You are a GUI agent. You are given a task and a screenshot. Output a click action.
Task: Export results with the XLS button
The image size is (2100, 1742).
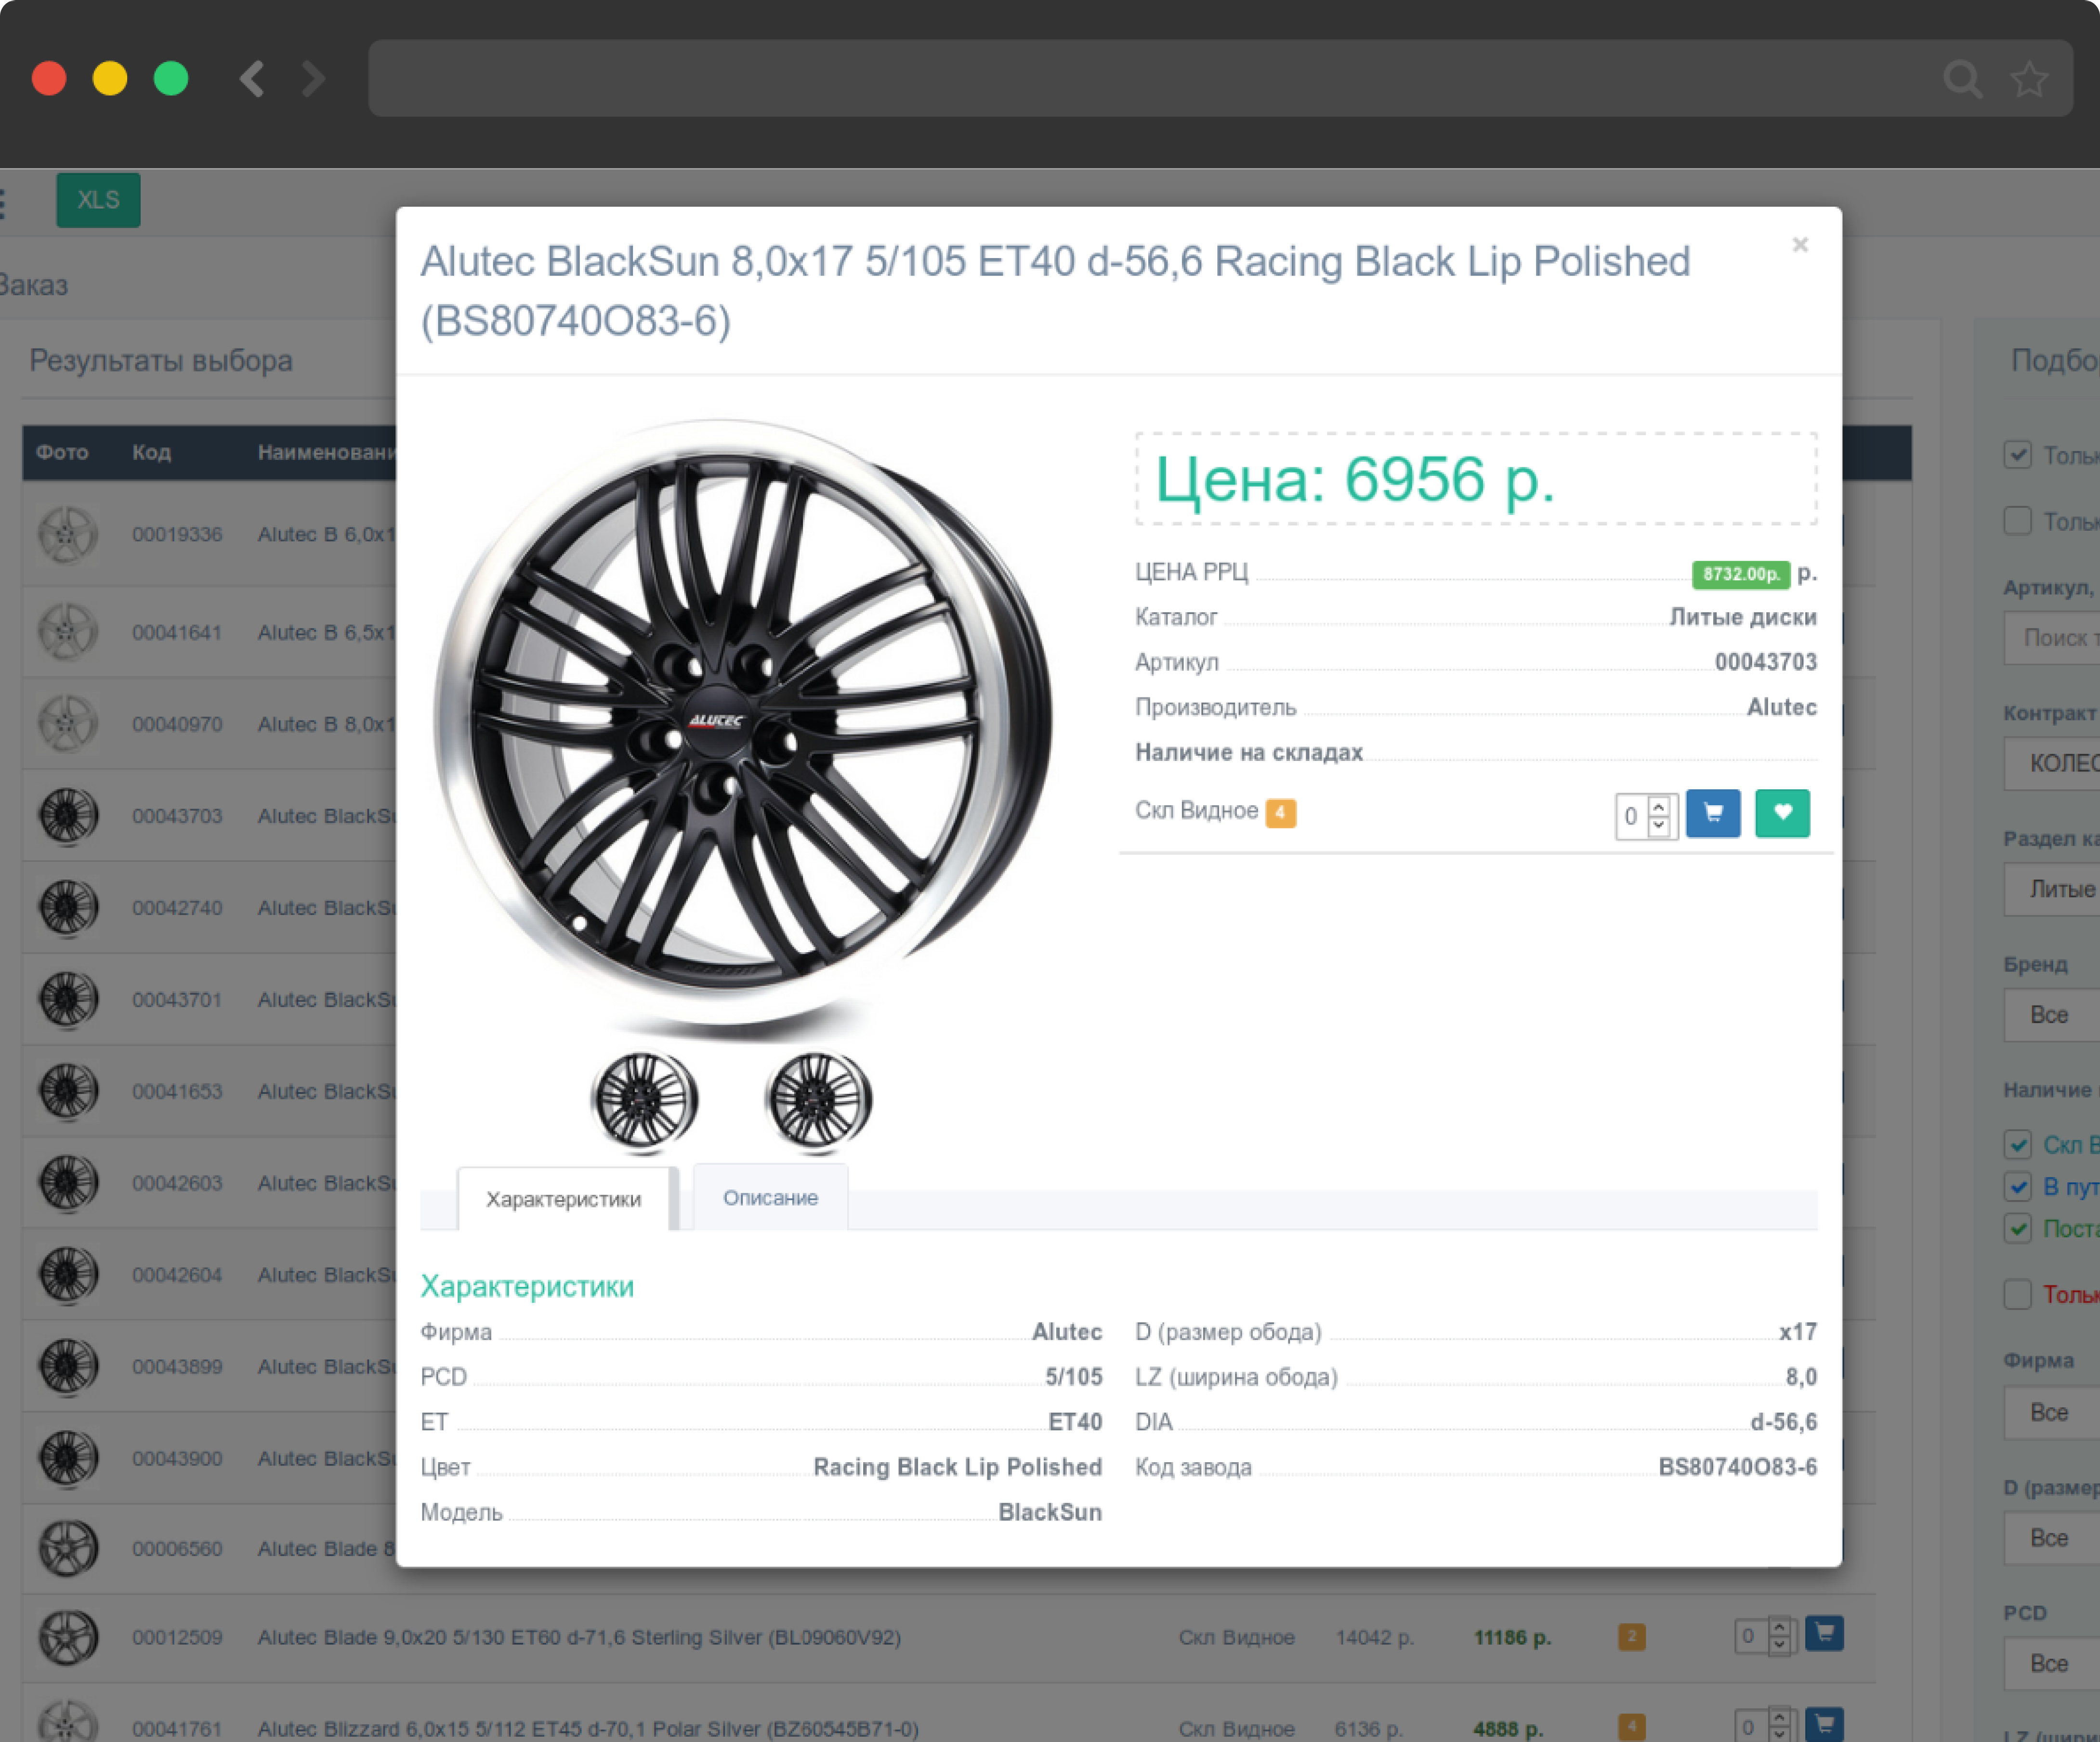pyautogui.click(x=98, y=200)
